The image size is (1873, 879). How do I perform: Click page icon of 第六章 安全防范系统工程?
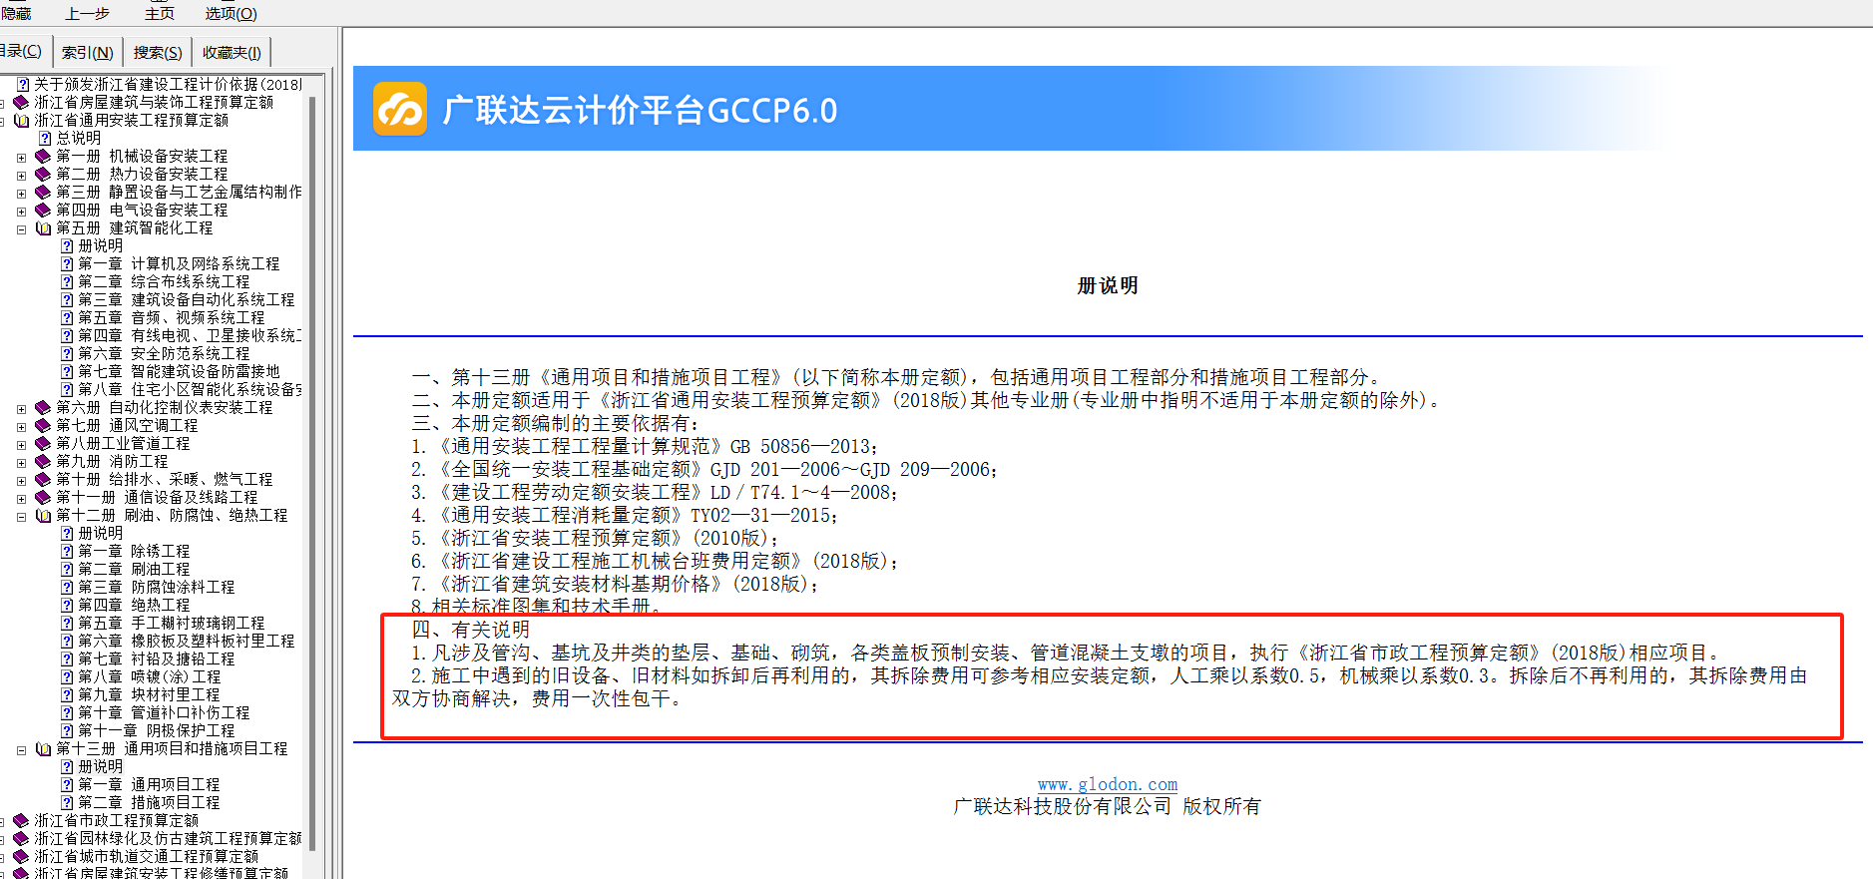pyautogui.click(x=67, y=353)
